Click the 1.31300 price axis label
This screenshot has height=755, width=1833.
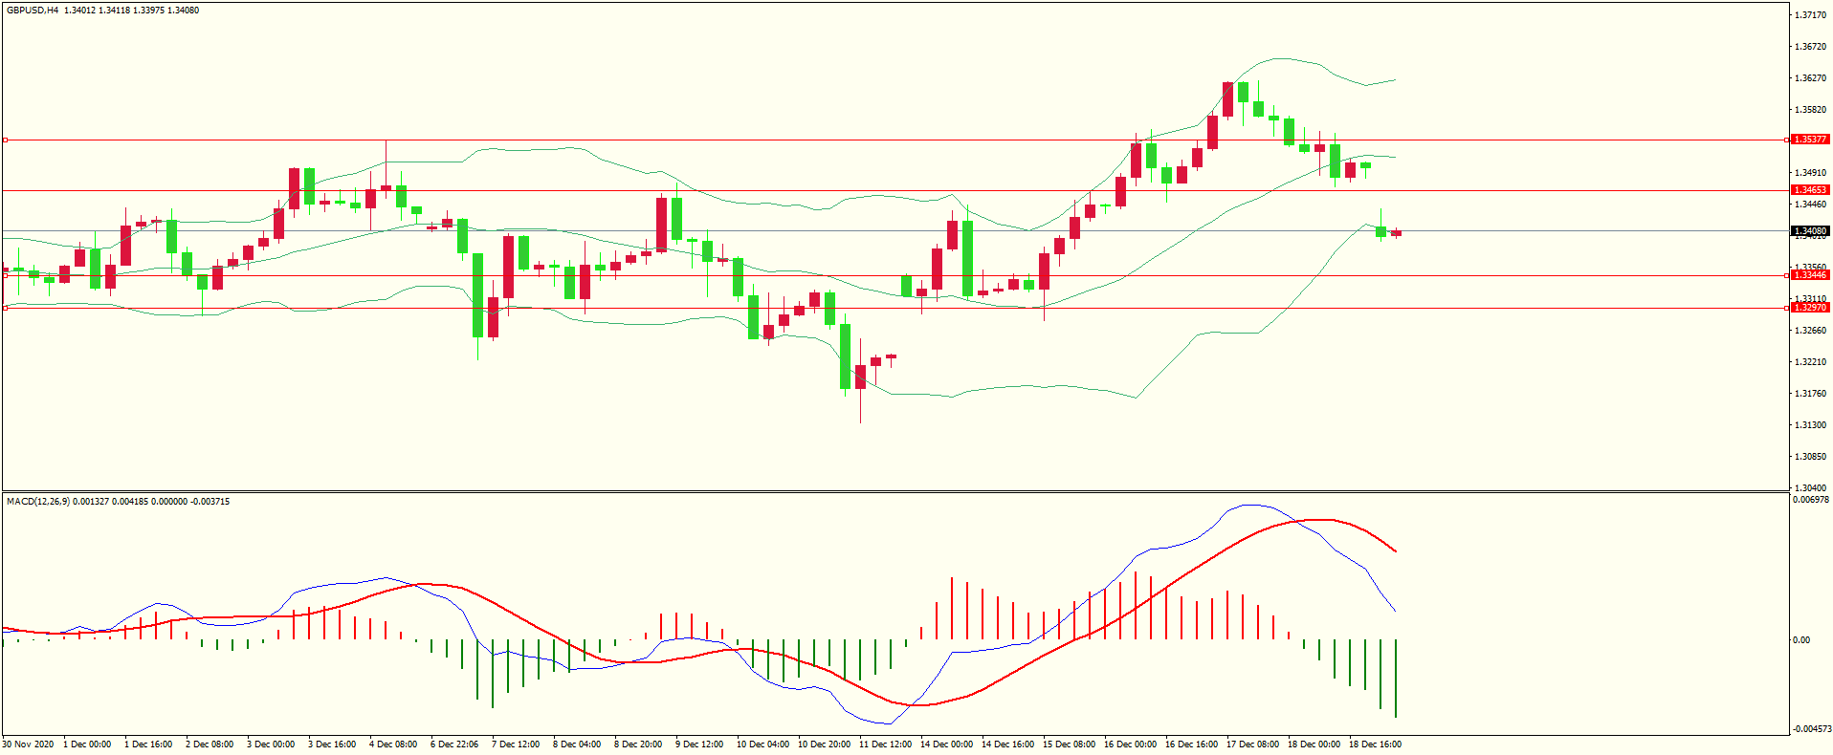[1811, 425]
